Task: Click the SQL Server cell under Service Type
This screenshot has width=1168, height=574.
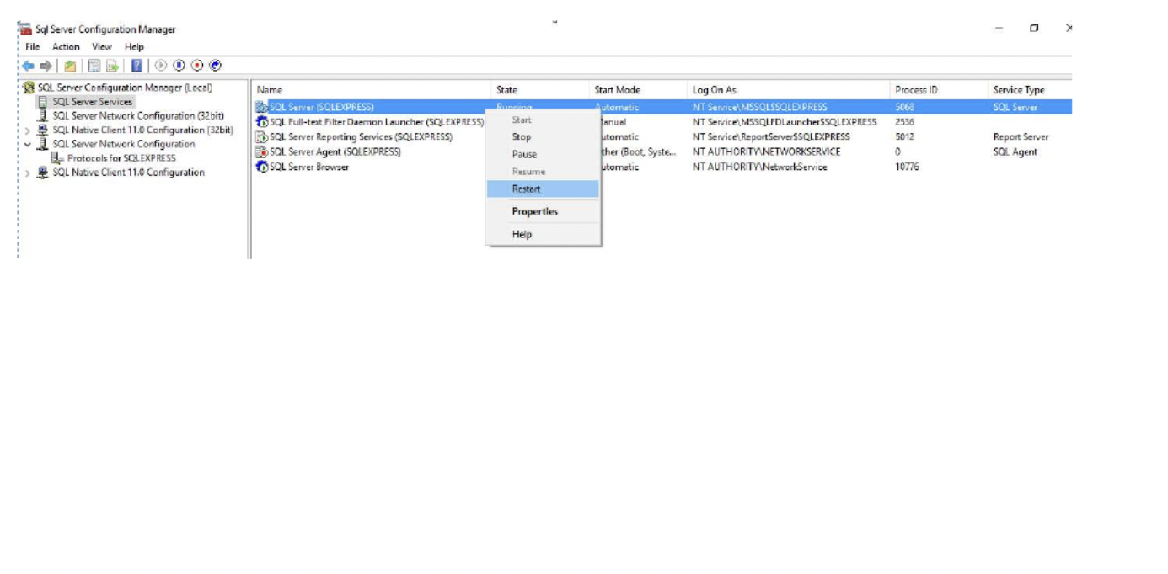Action: click(1015, 107)
